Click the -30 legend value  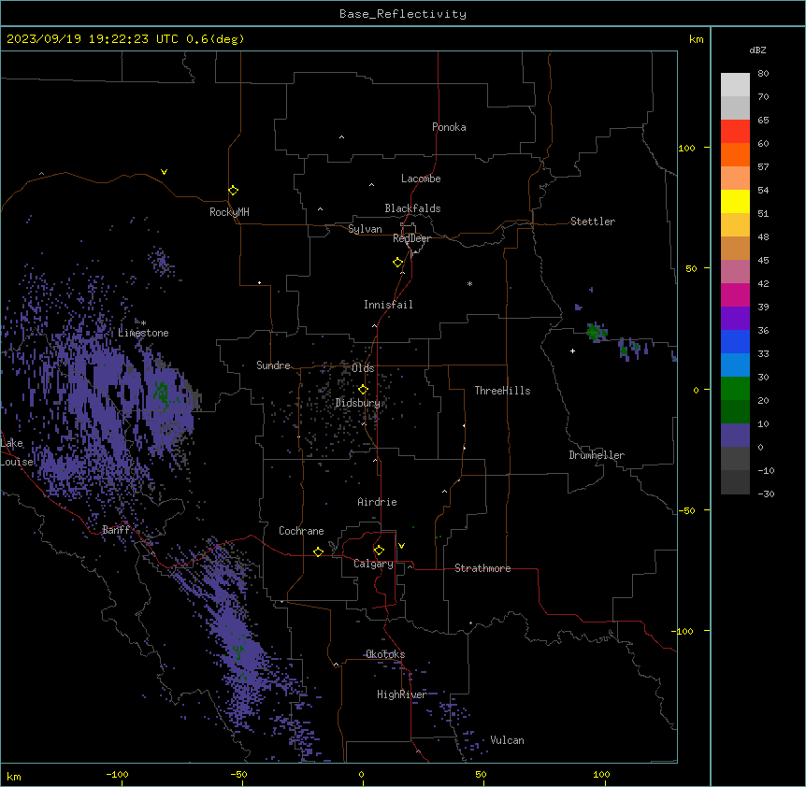click(x=766, y=494)
